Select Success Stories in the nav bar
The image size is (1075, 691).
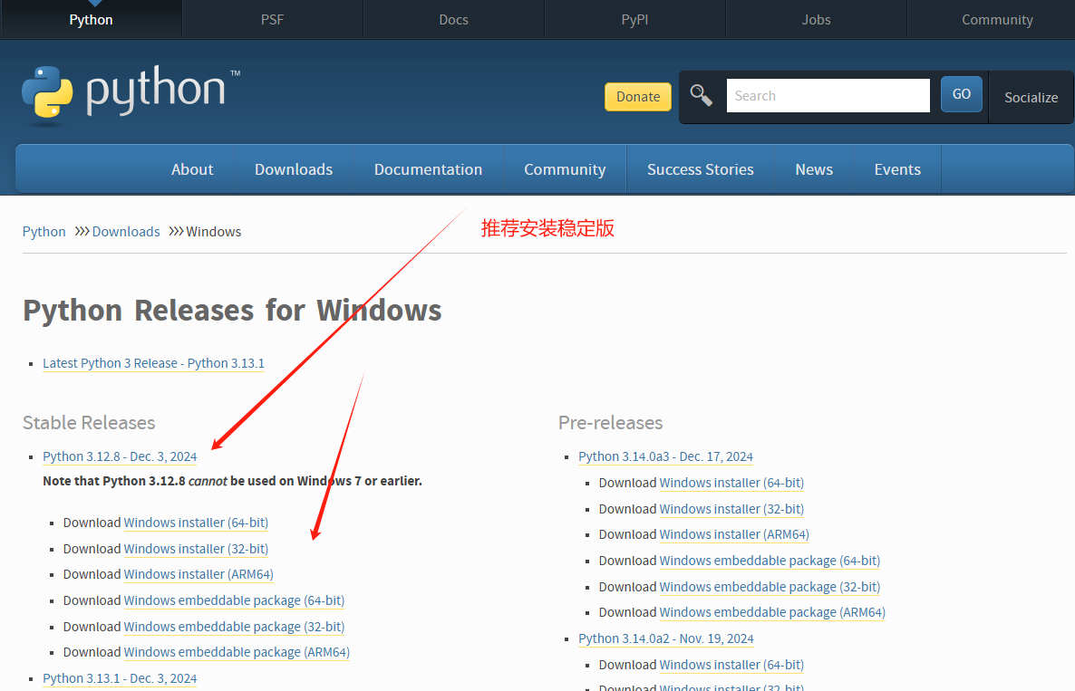pyautogui.click(x=700, y=169)
